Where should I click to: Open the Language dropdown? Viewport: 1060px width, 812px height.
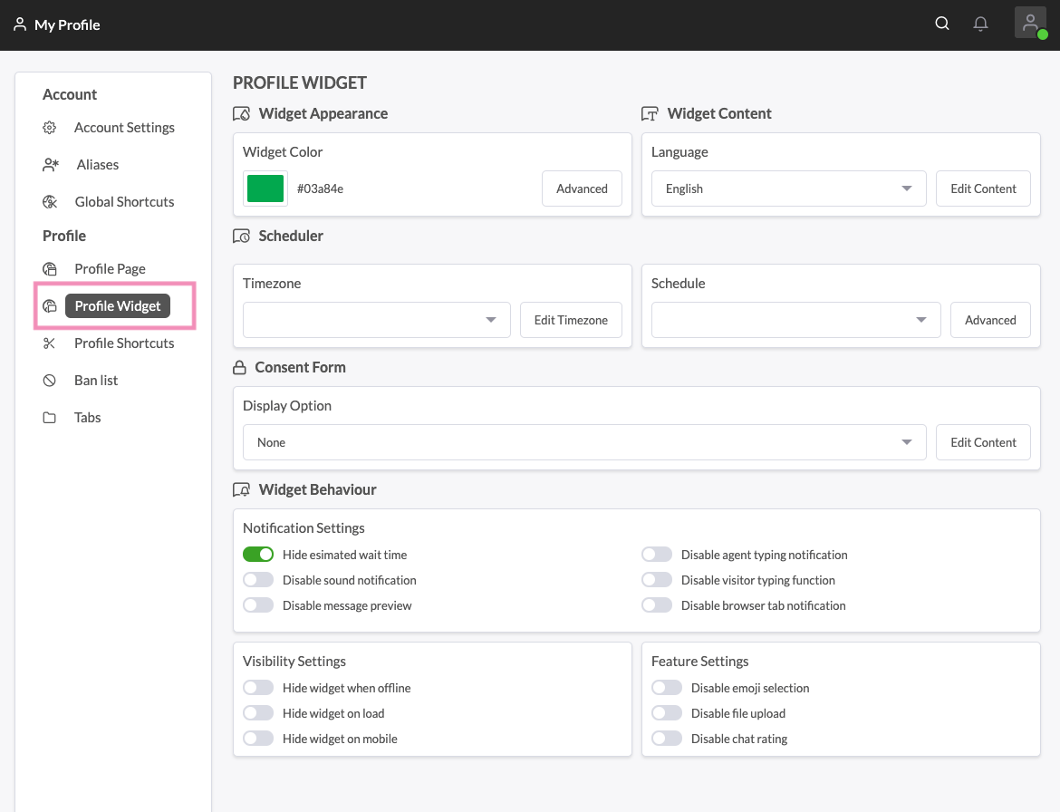click(788, 188)
